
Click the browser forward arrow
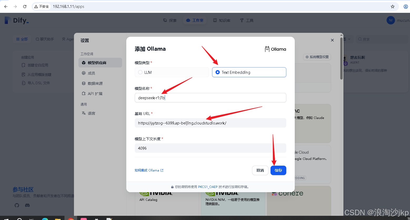[15, 7]
